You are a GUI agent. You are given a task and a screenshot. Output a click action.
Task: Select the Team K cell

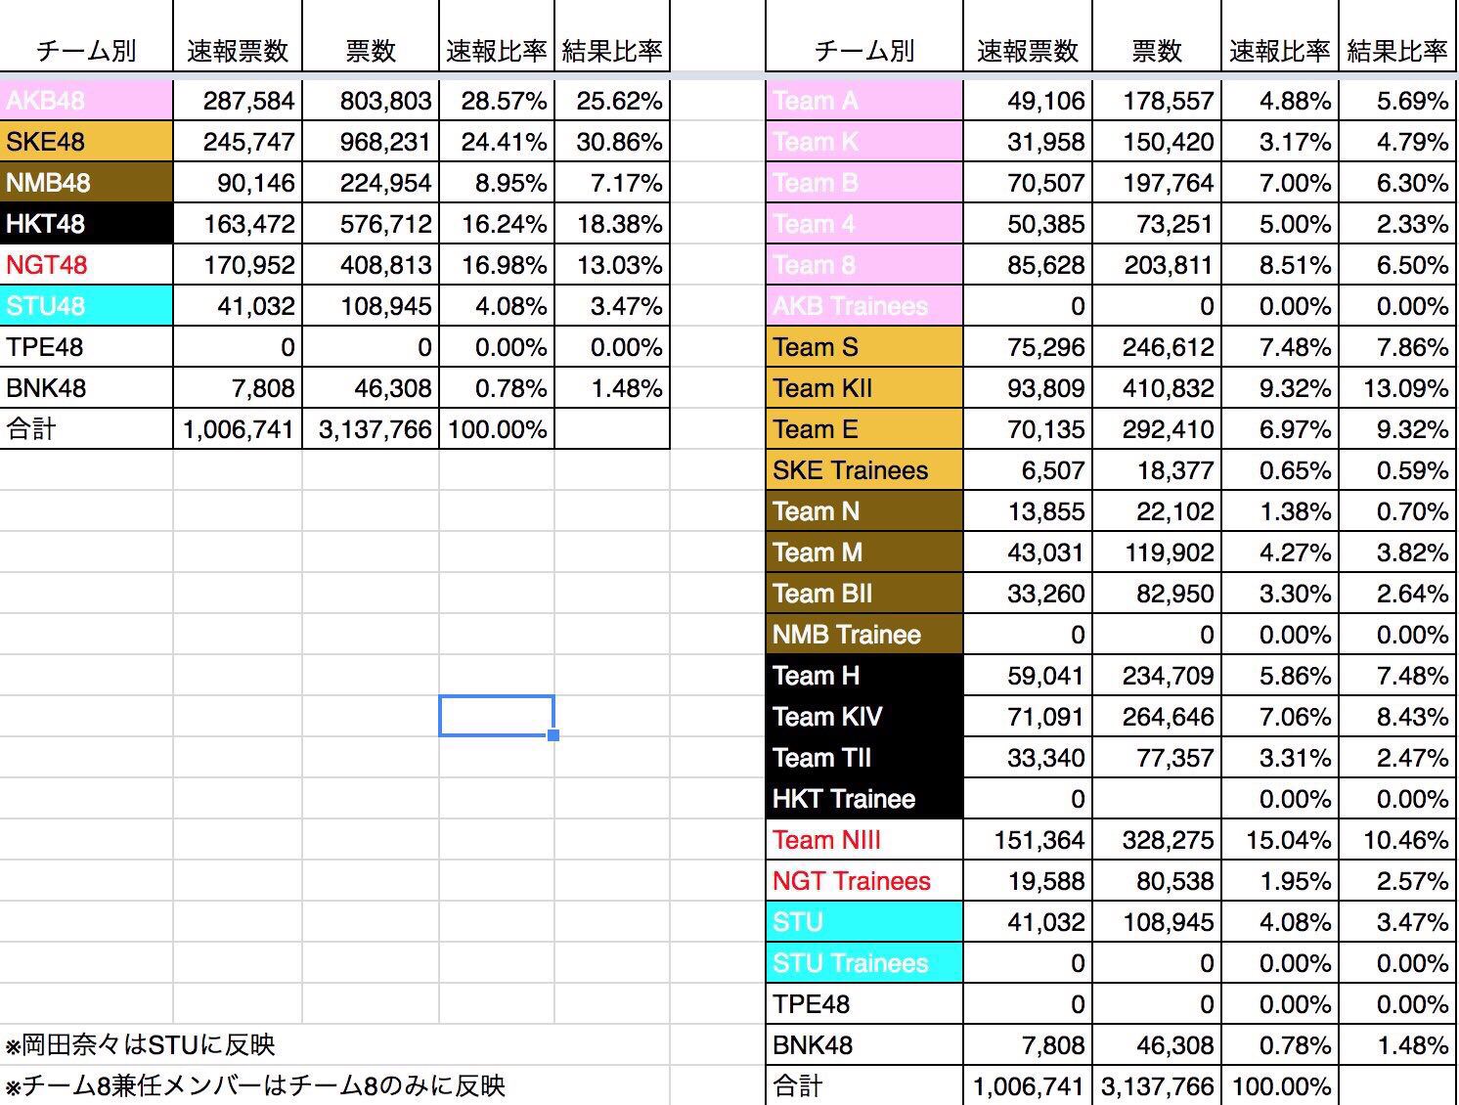click(x=864, y=142)
